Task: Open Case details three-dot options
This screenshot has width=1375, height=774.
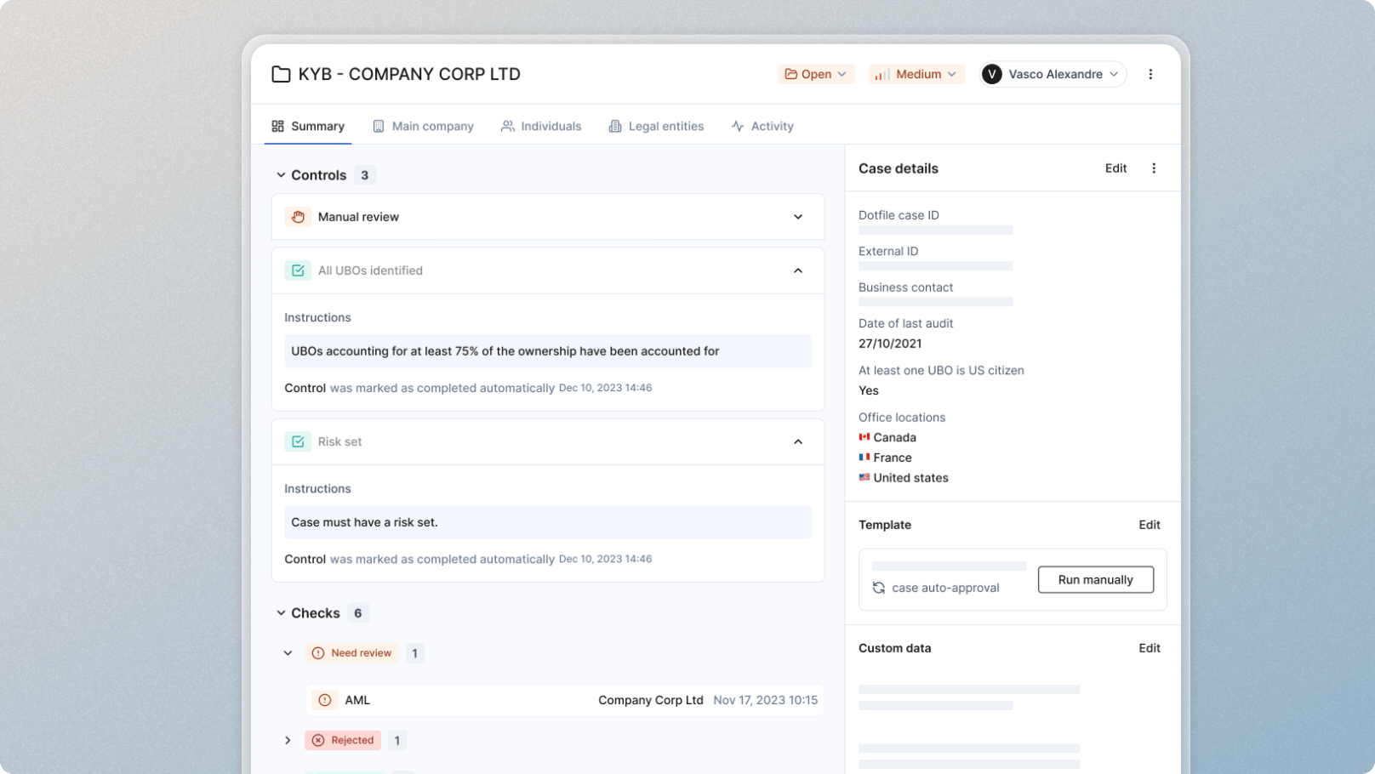Action: (1154, 168)
